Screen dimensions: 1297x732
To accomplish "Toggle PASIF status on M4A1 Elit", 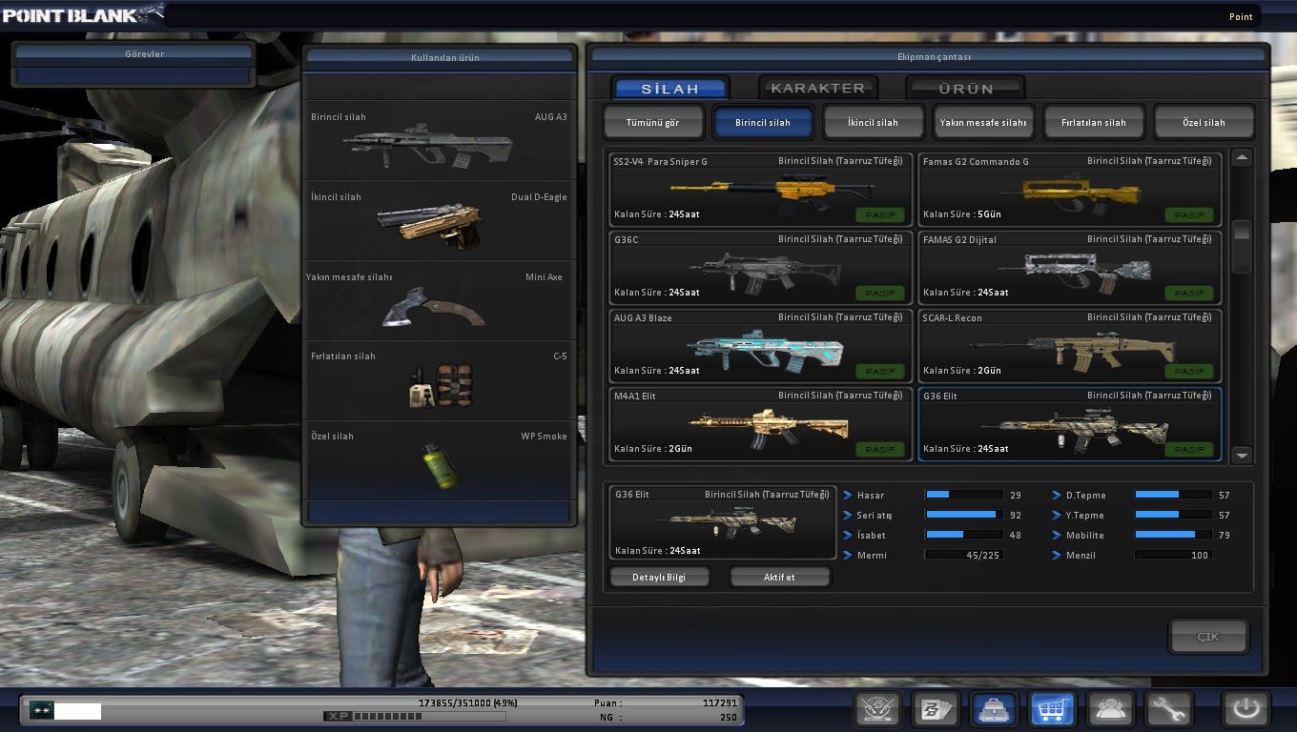I will pyautogui.click(x=879, y=450).
